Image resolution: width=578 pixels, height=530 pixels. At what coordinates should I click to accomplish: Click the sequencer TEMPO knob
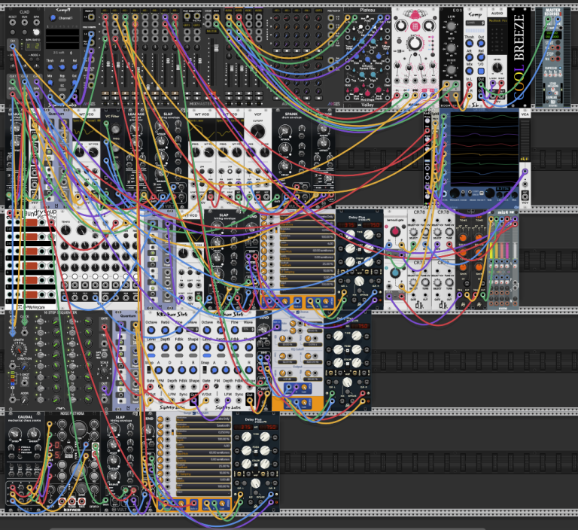click(66, 230)
